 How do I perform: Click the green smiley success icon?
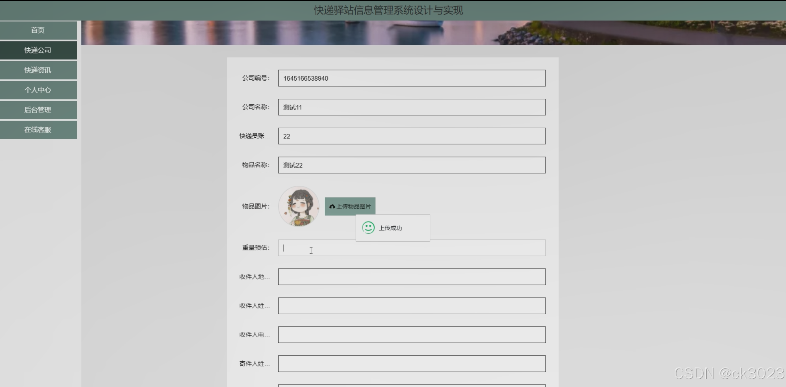[368, 228]
